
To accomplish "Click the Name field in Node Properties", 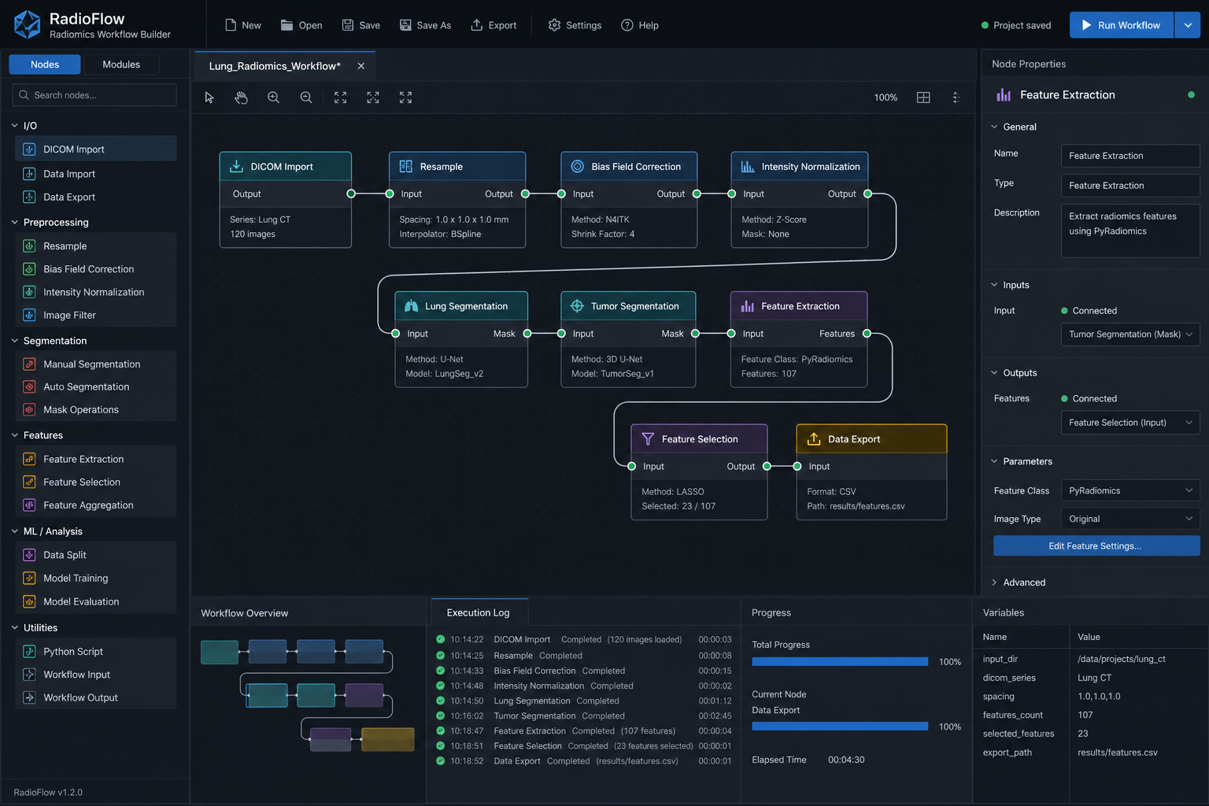I will pyautogui.click(x=1130, y=156).
